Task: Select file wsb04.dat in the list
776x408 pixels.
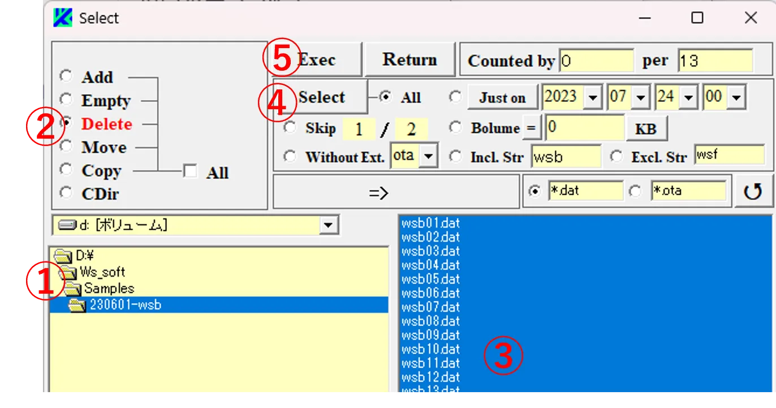Action: point(585,265)
